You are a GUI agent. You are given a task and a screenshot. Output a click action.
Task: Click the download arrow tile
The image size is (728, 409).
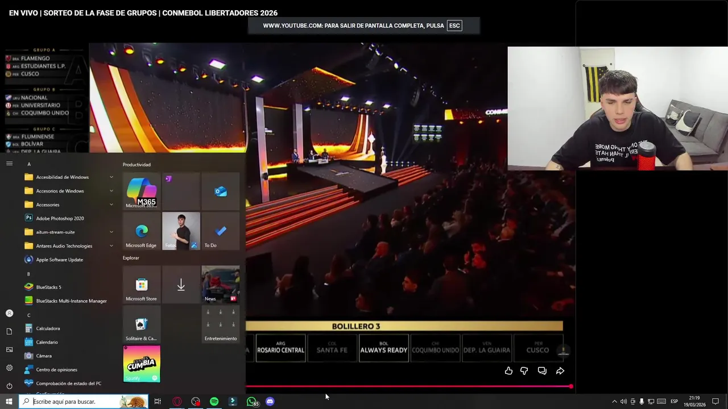click(181, 285)
